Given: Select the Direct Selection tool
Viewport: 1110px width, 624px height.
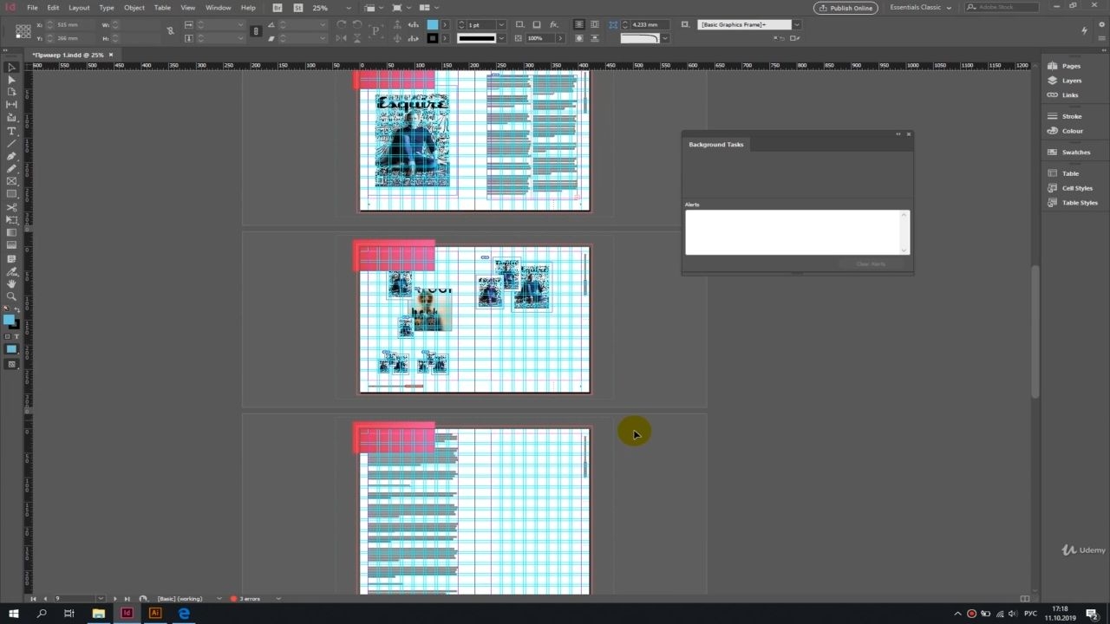Looking at the screenshot, I should (x=11, y=80).
